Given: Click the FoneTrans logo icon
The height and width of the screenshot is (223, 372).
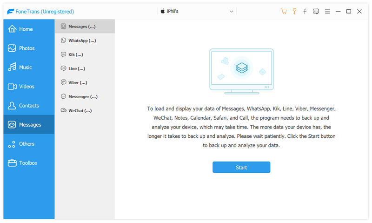Looking at the screenshot, I should pyautogui.click(x=11, y=11).
